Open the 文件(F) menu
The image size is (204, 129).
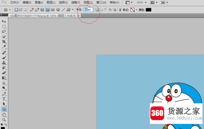pos(15,2)
